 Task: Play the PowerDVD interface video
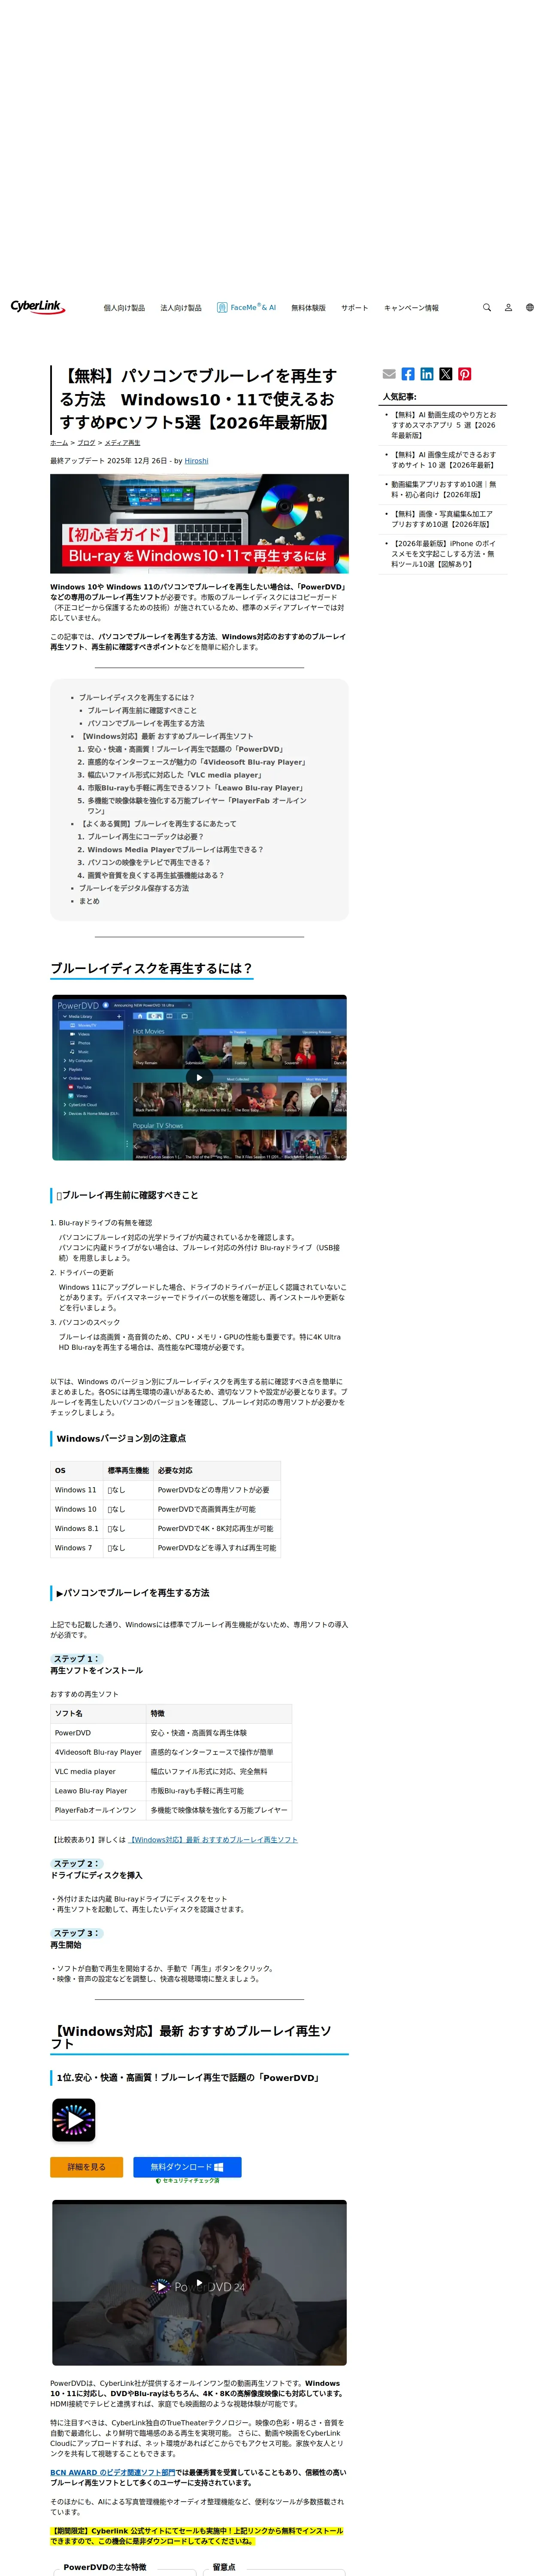199,1077
